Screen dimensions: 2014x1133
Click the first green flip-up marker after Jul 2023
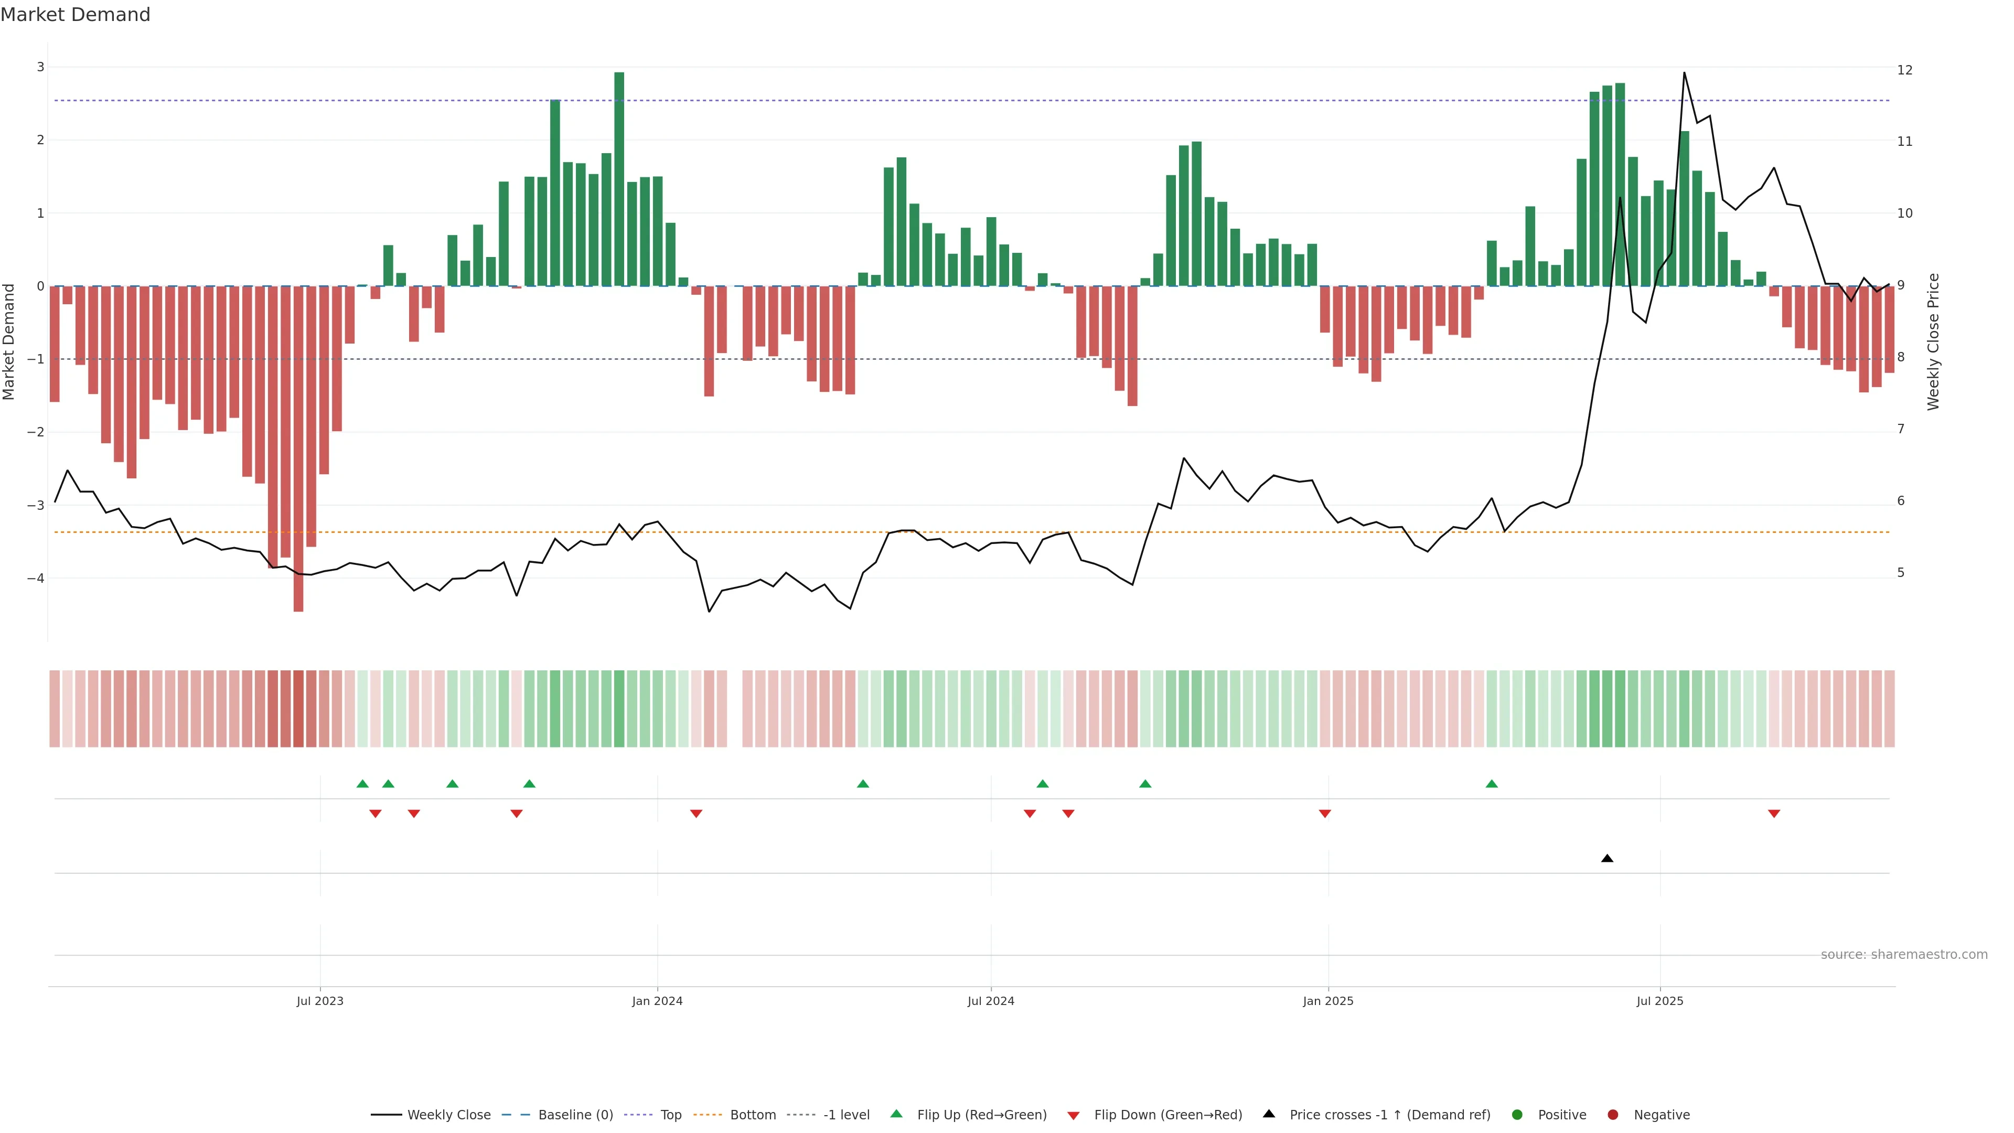click(362, 784)
